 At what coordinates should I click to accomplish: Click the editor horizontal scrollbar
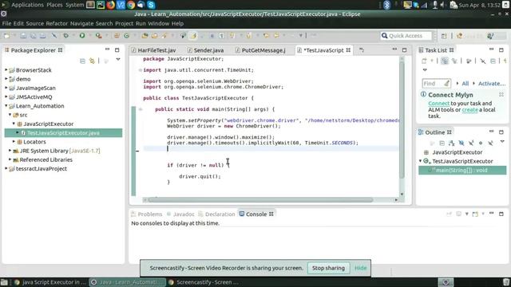pos(260,200)
